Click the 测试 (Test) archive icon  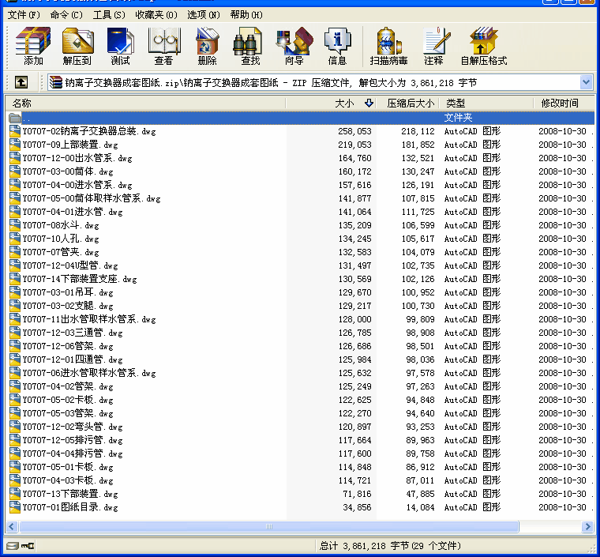pyautogui.click(x=121, y=46)
